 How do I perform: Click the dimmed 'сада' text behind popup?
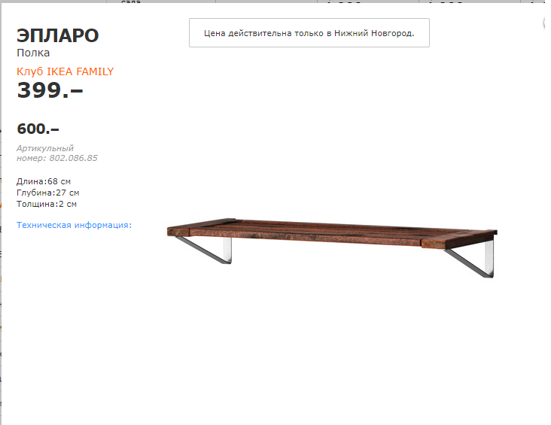point(131,2)
